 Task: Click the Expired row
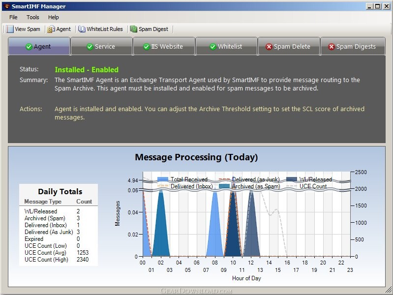[x=59, y=239]
